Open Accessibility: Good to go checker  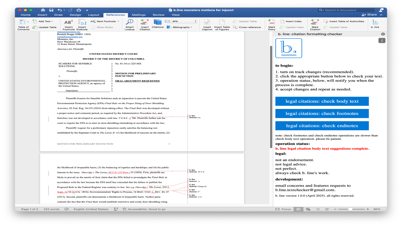pyautogui.click(x=144, y=209)
